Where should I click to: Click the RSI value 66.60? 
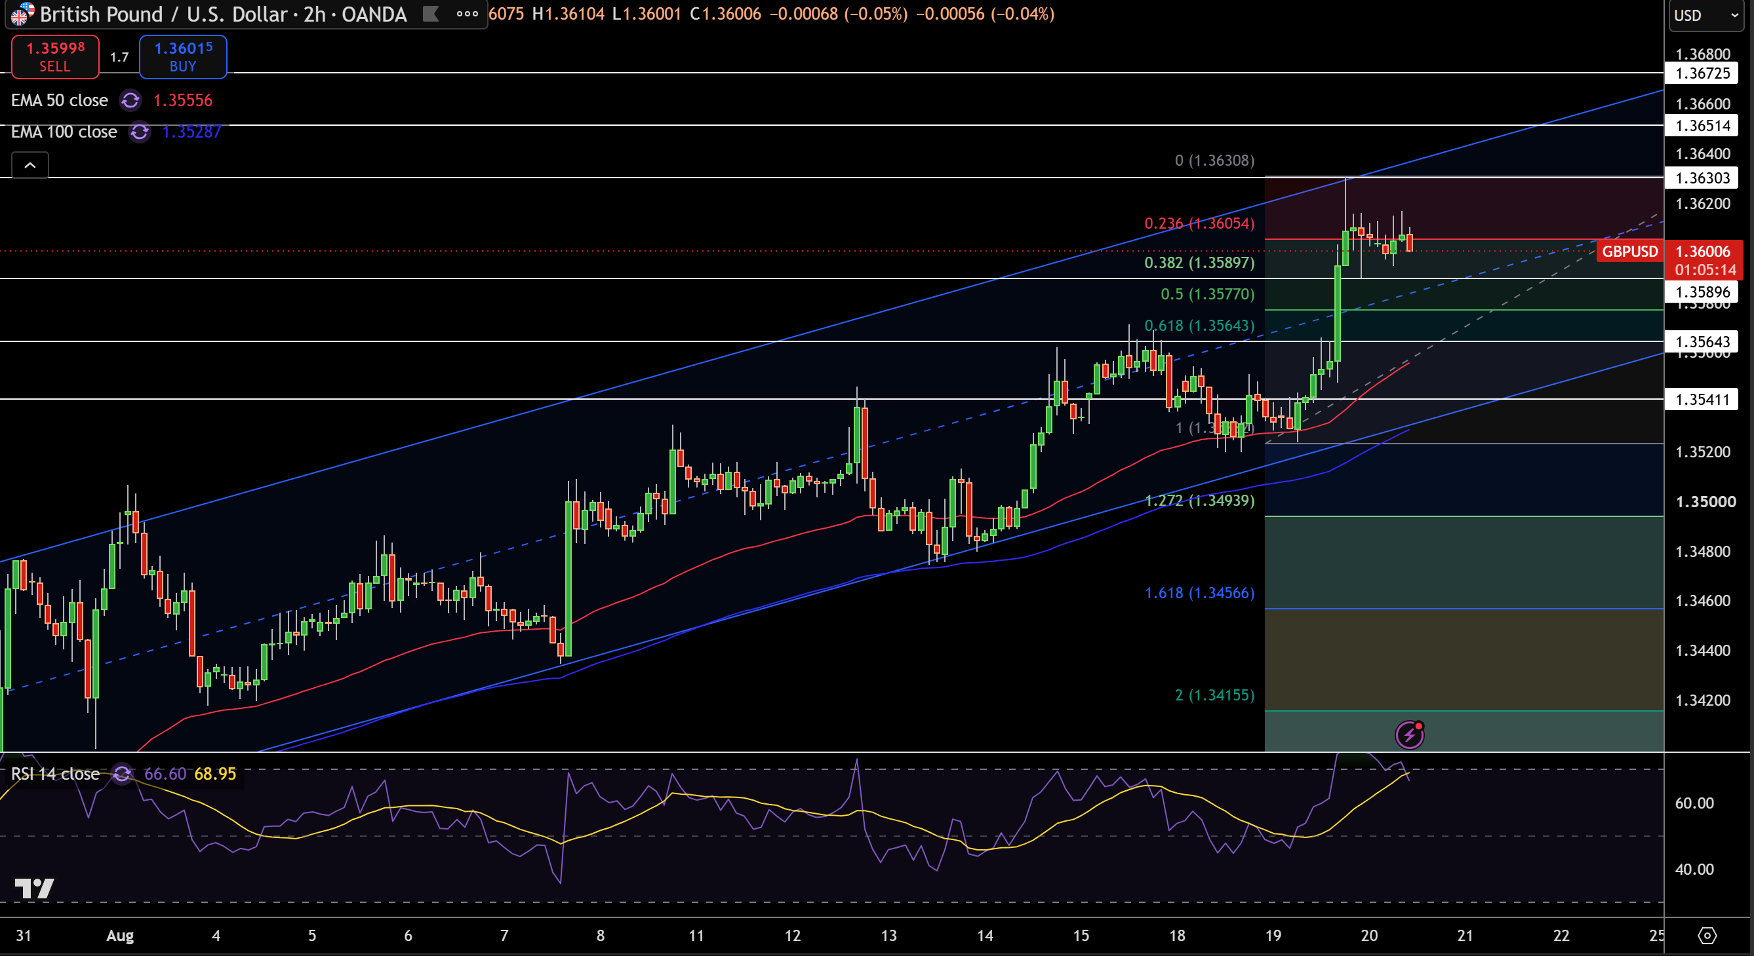pos(165,774)
